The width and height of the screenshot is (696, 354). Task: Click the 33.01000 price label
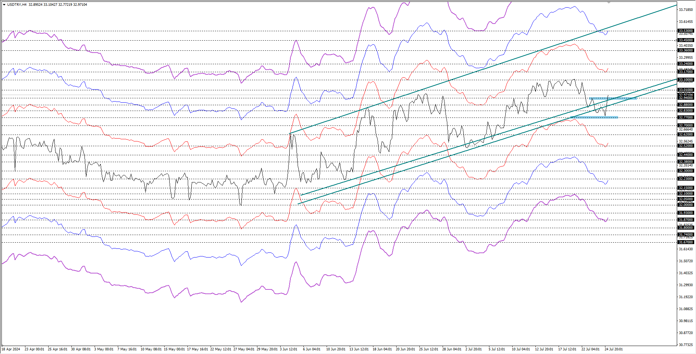(x=686, y=90)
